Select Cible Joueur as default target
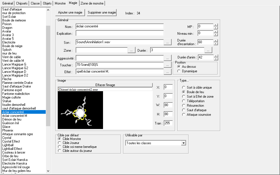The height and width of the screenshot is (175, 280). (x=59, y=143)
